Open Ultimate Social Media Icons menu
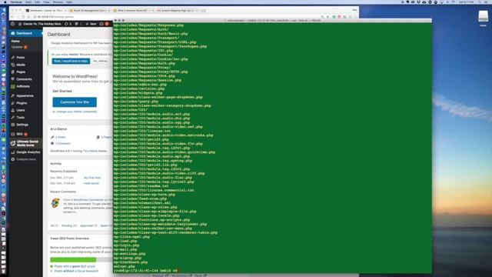492x277 pixels. 25,143
